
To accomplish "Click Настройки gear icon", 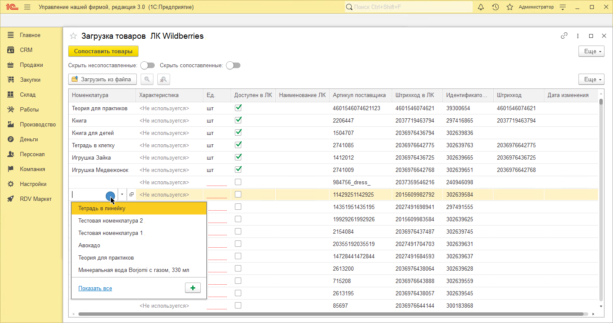I will click(x=11, y=184).
